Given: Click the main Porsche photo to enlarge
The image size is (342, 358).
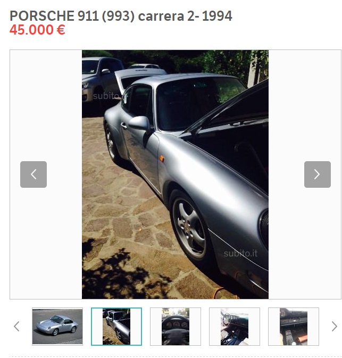Looking at the screenshot, I should pyautogui.click(x=175, y=174).
